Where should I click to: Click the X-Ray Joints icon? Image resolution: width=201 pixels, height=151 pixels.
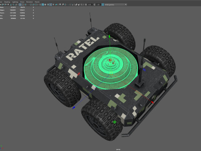82,5
